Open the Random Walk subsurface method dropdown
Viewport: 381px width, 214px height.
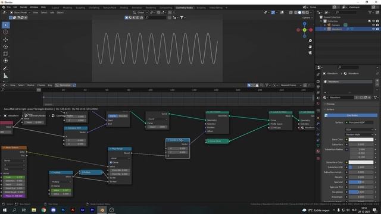(360, 134)
